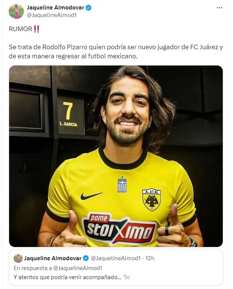Open quoted tweet text 'Y atentos que podría'
Screen dimensions: 233x289
point(67,277)
